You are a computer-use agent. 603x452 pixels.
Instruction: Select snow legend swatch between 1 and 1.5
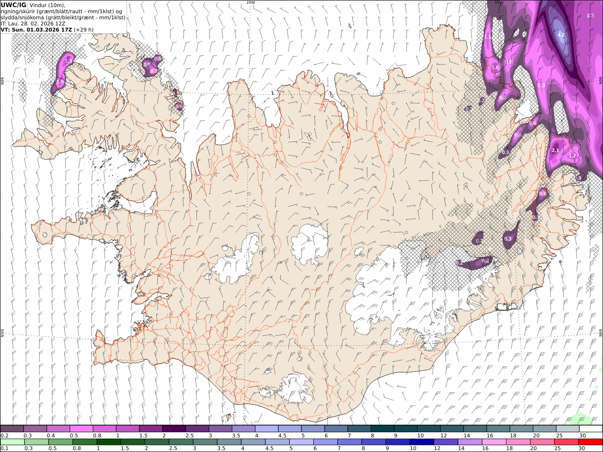pos(128,429)
